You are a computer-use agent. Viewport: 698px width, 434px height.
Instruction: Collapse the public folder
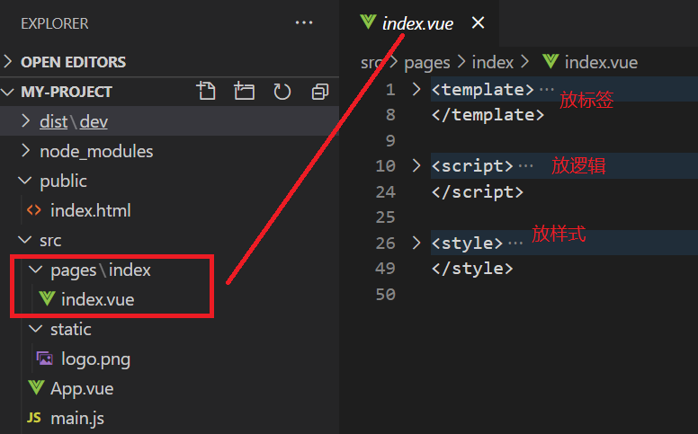pyautogui.click(x=25, y=181)
